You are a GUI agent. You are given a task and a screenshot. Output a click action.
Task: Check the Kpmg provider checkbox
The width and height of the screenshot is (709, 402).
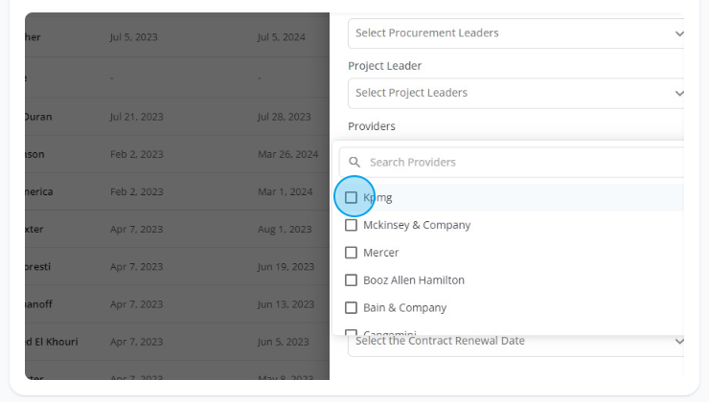(351, 197)
